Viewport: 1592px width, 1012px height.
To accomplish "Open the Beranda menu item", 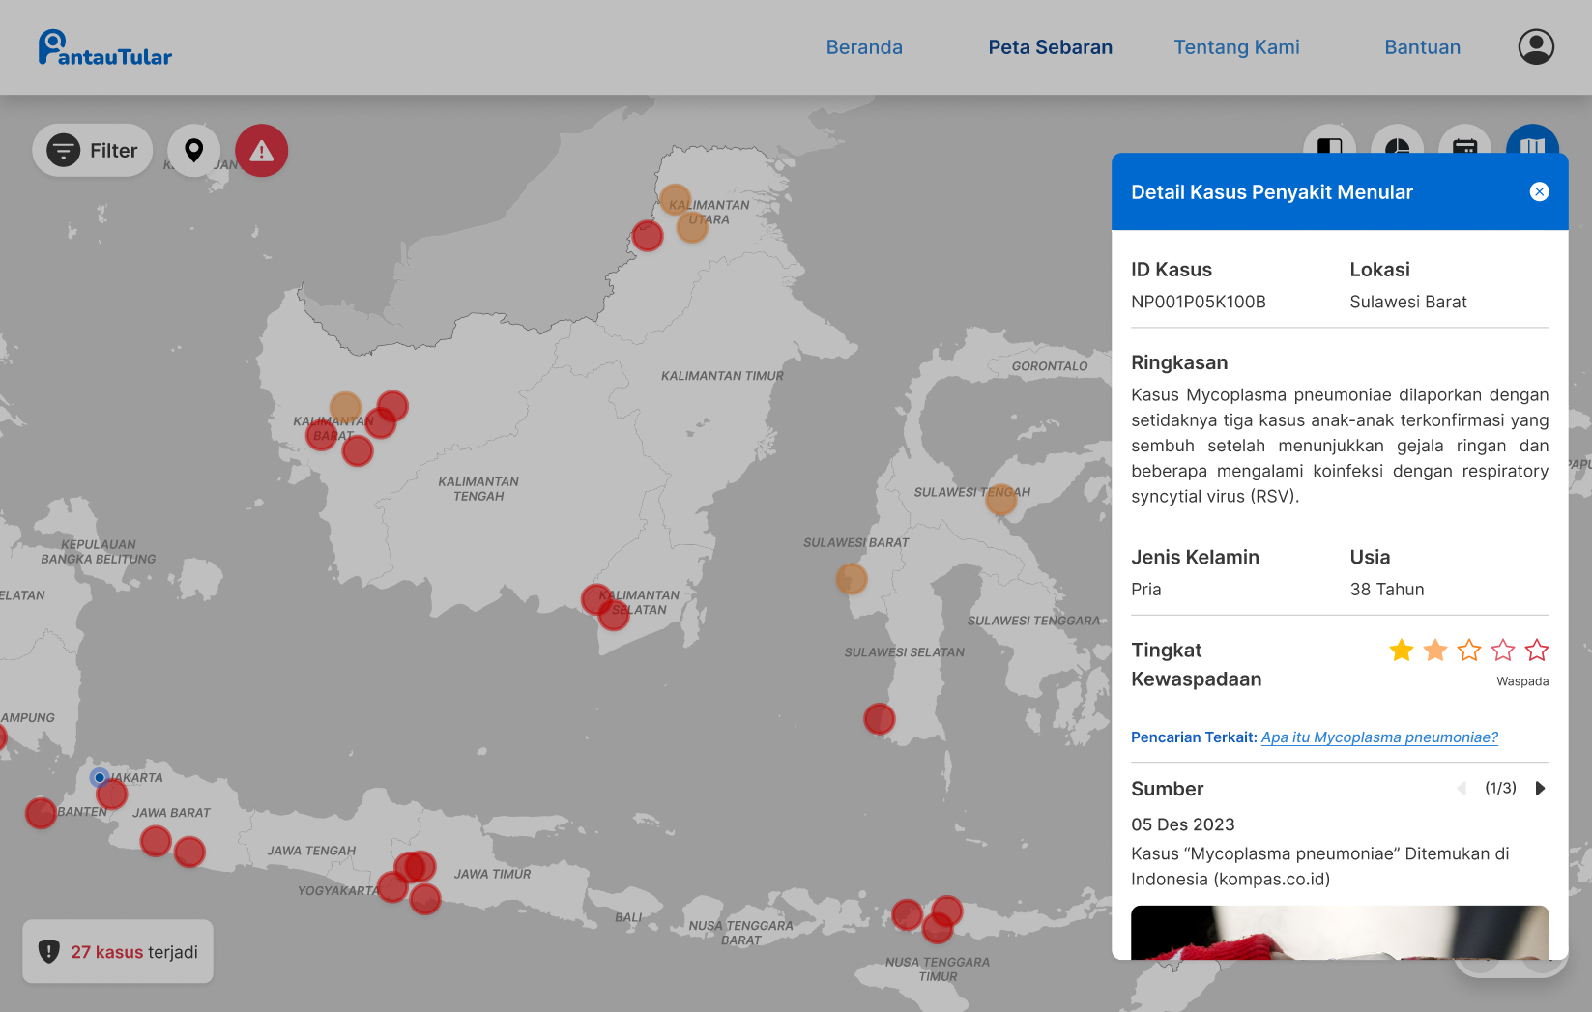I will coord(863,47).
